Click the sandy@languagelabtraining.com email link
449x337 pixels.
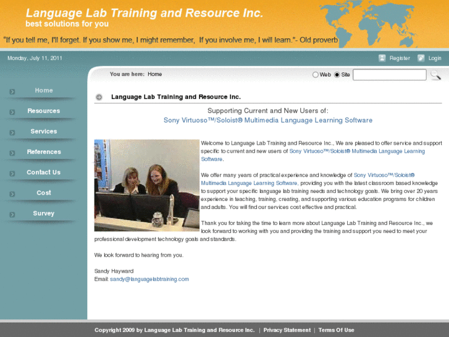pyautogui.click(x=149, y=279)
